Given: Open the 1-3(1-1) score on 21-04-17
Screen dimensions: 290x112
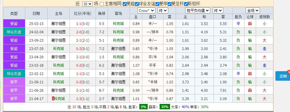Looking at the screenshot, I should [x=83, y=99].
